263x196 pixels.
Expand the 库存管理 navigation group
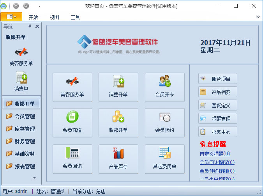pyautogui.click(x=21, y=129)
